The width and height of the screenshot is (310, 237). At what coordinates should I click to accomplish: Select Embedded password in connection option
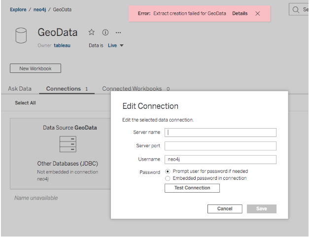tap(168, 178)
